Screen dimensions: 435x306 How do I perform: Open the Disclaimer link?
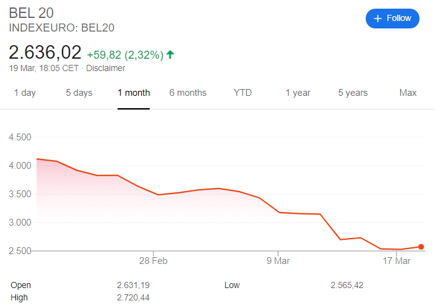coord(106,68)
